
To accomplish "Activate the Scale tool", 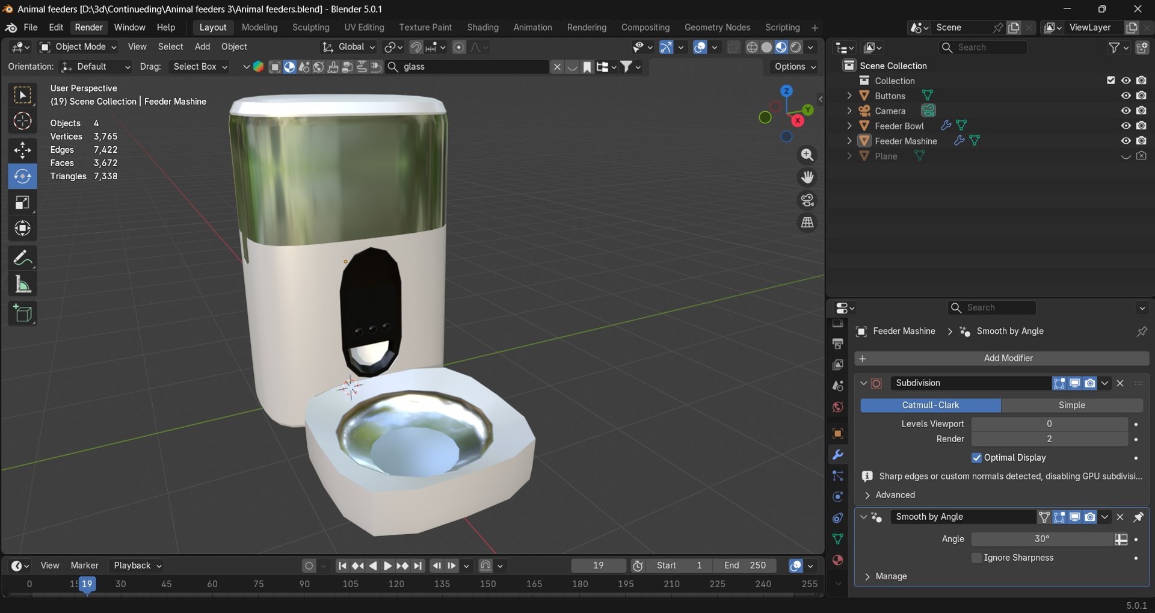I will tap(22, 202).
